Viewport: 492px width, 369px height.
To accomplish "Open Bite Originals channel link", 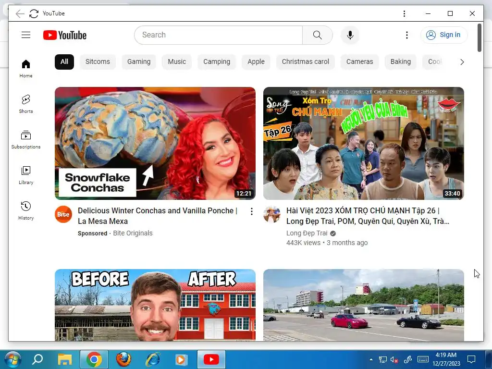I will tap(133, 233).
